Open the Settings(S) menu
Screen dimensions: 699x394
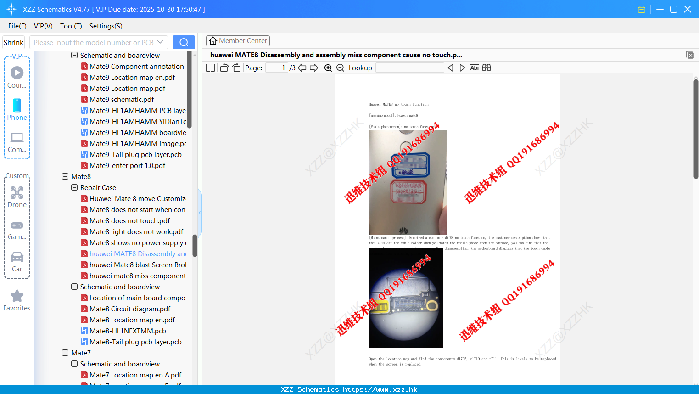point(106,26)
